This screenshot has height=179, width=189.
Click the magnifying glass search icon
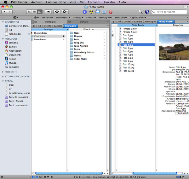pos(140,12)
